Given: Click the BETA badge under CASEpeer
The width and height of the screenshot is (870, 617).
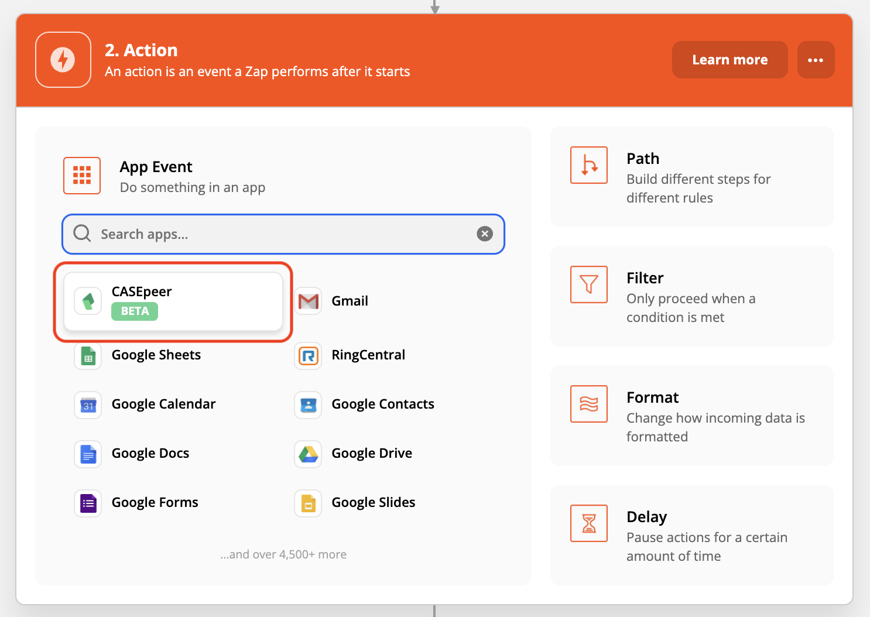Looking at the screenshot, I should click(x=135, y=311).
